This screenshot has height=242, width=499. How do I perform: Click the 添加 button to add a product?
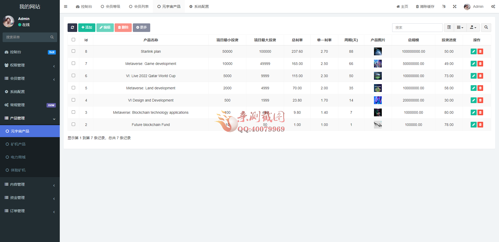(x=87, y=28)
